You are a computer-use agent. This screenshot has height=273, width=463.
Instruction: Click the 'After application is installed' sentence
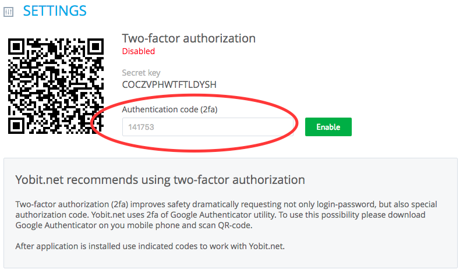point(150,246)
